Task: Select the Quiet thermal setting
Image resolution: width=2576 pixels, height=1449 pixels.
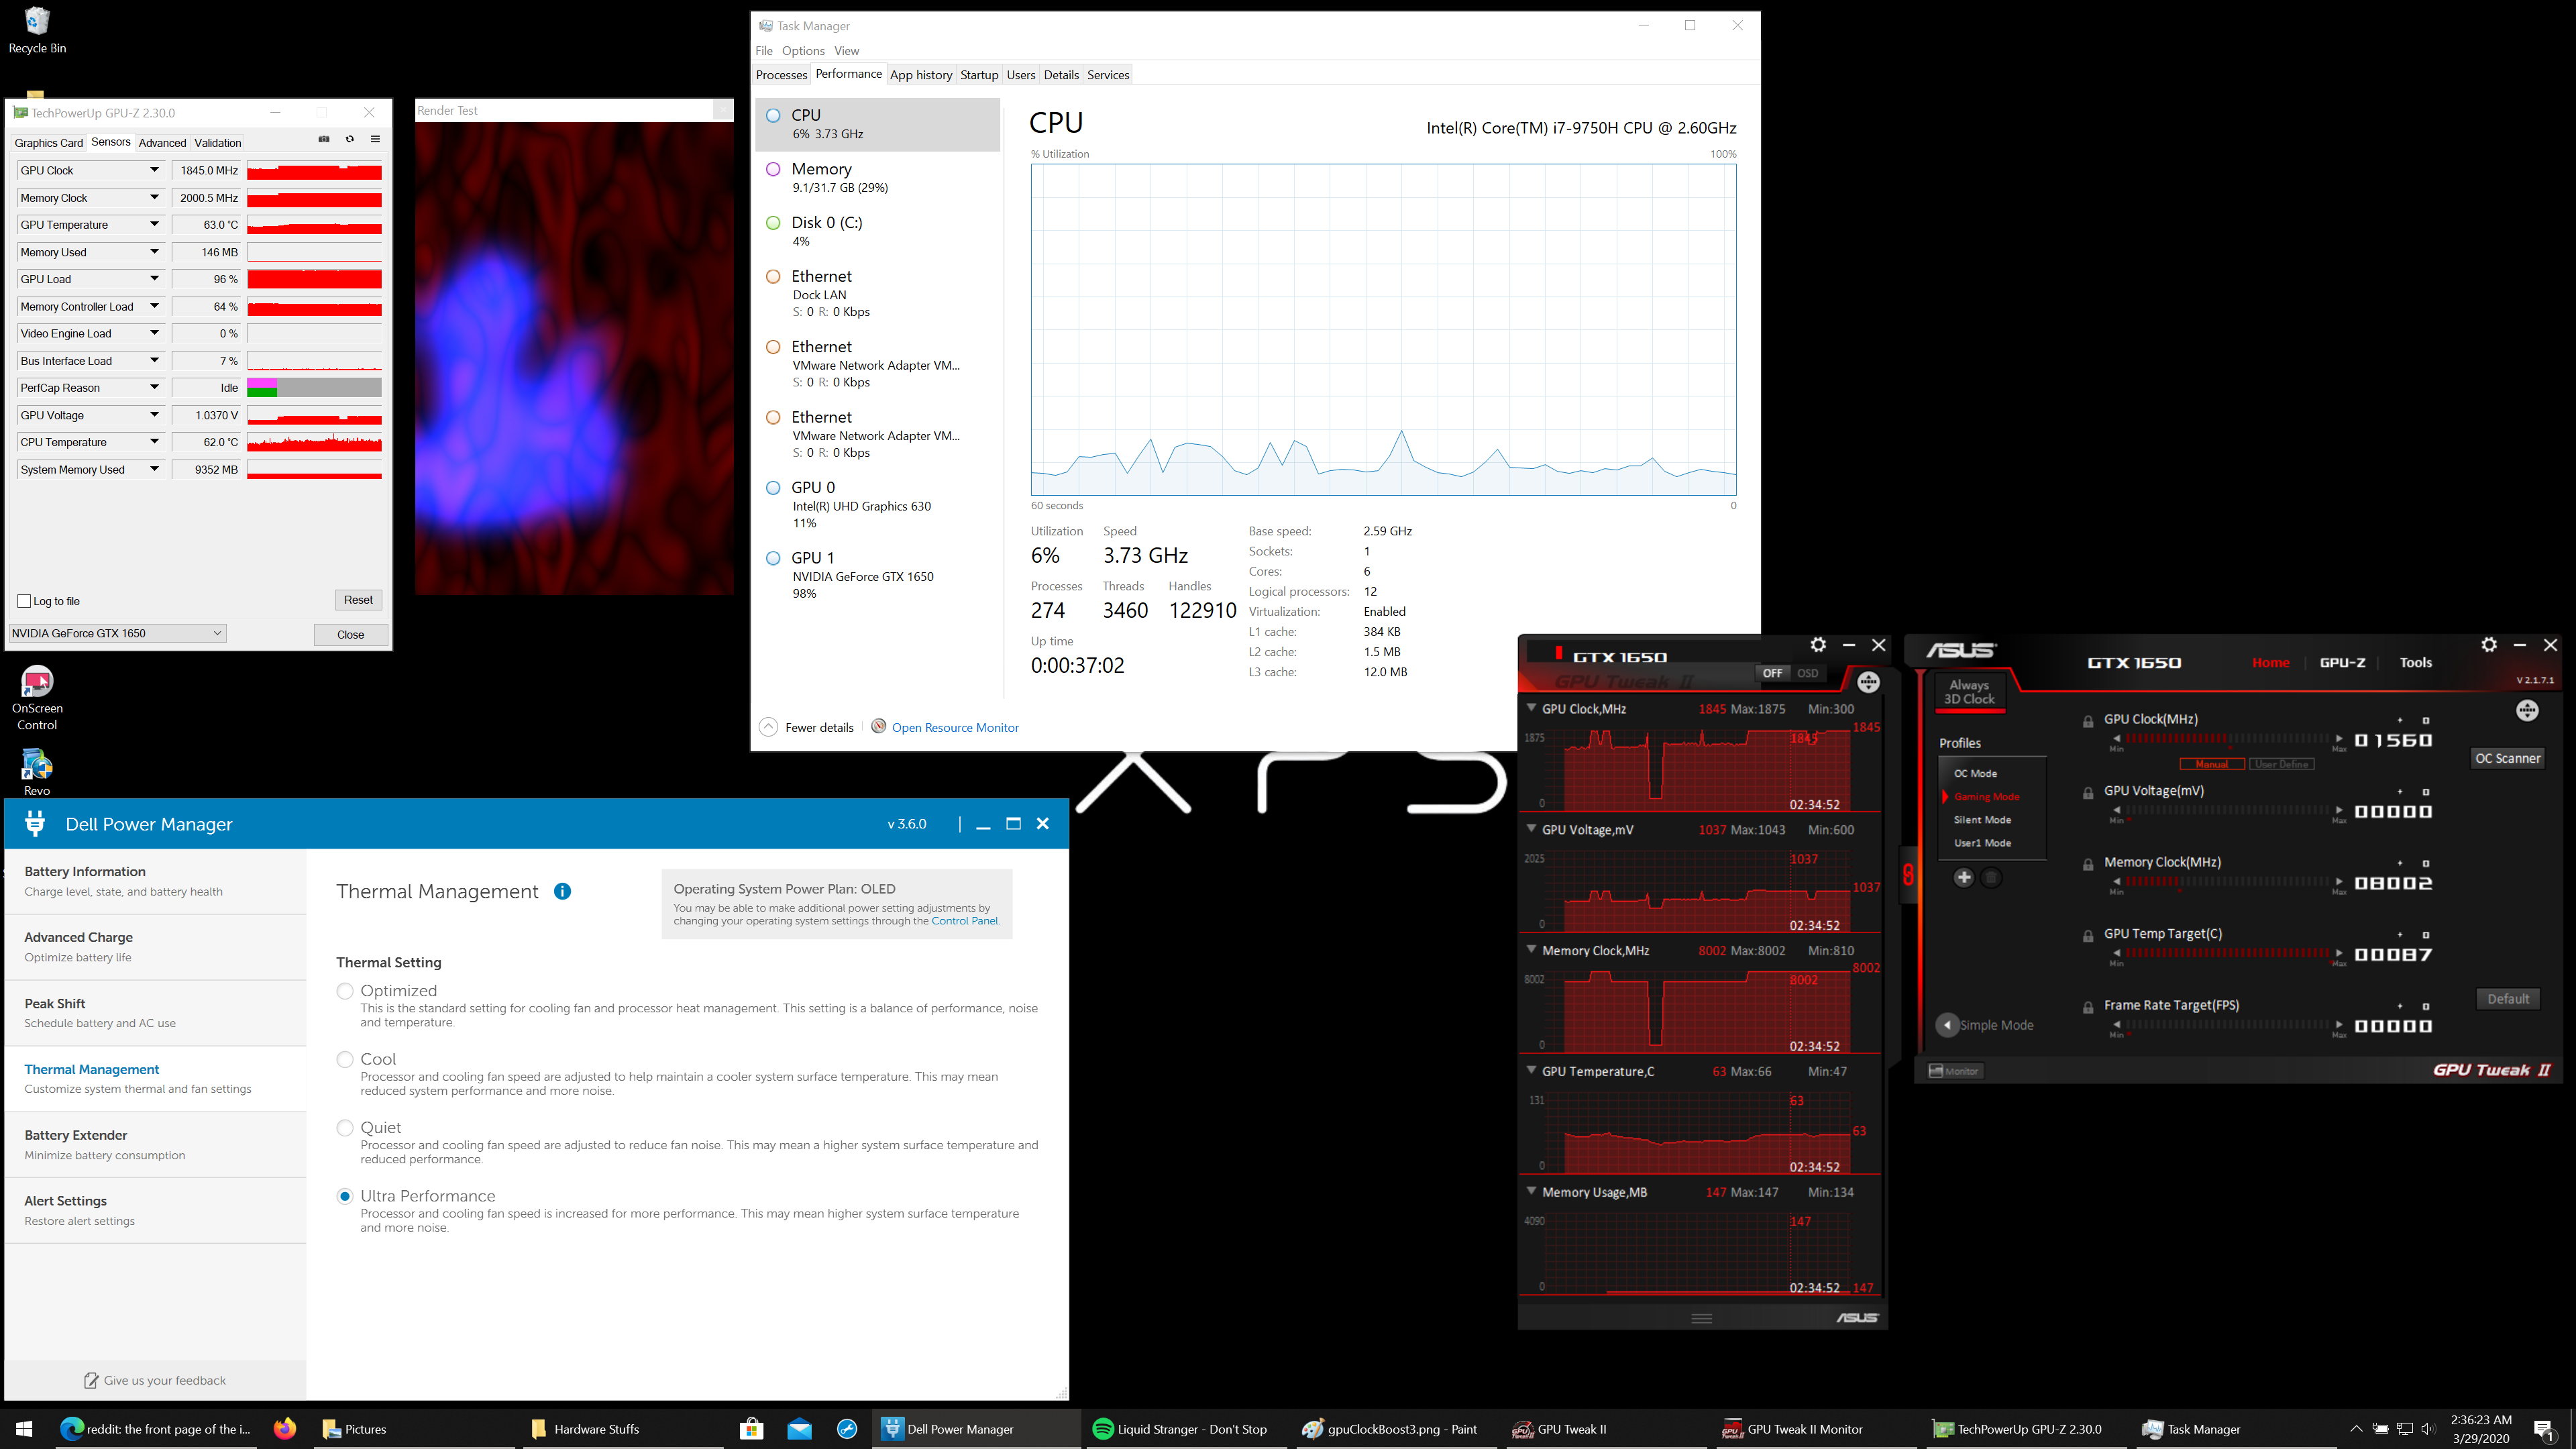Action: [345, 1127]
